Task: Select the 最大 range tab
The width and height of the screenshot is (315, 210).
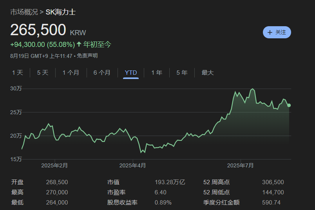Action: click(x=208, y=73)
